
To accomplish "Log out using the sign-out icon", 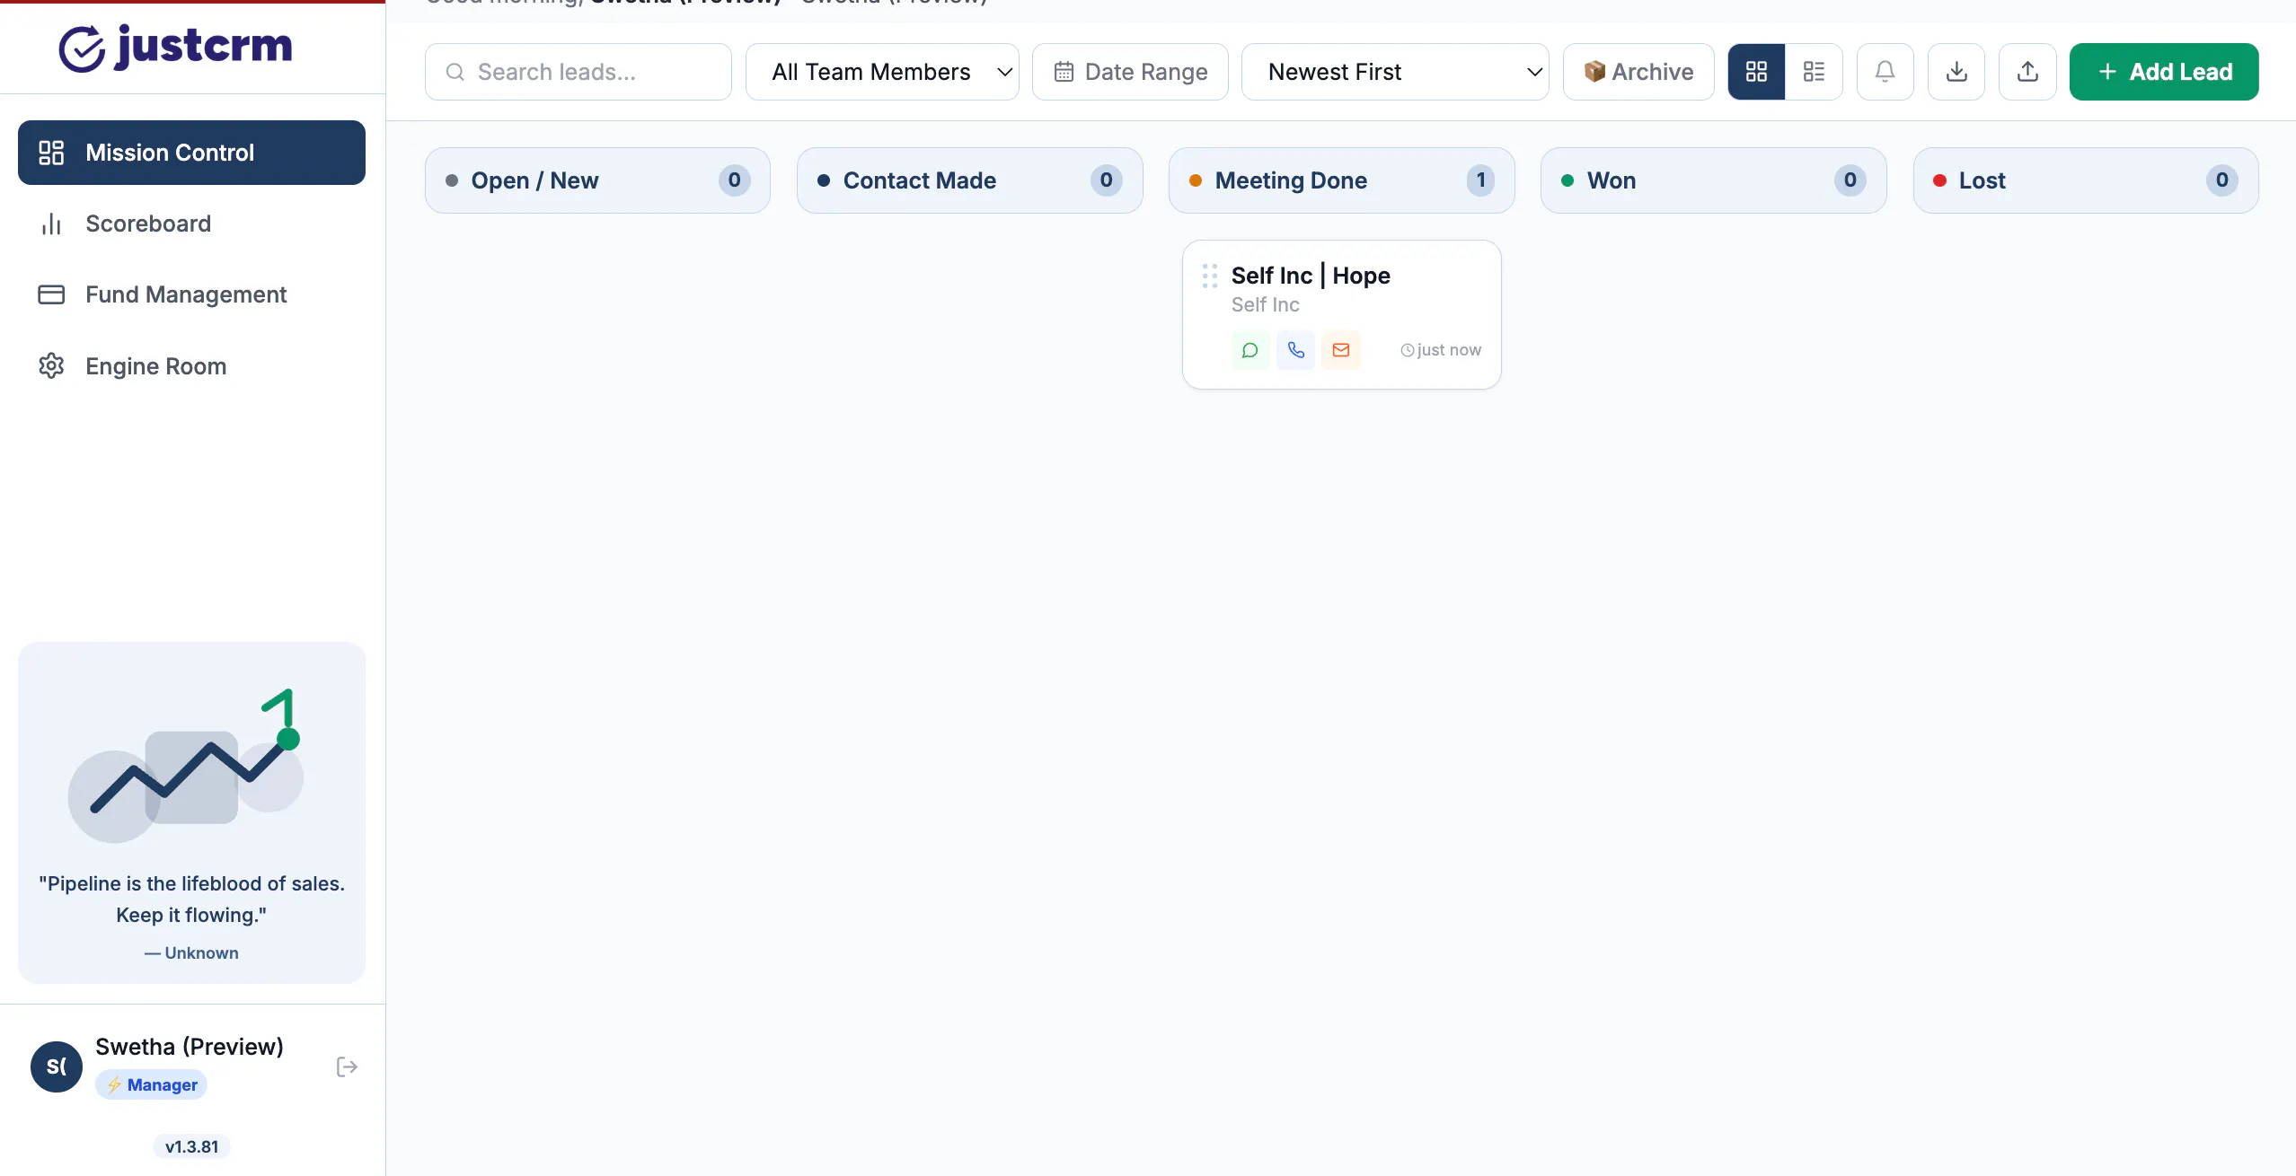I will 347,1066.
